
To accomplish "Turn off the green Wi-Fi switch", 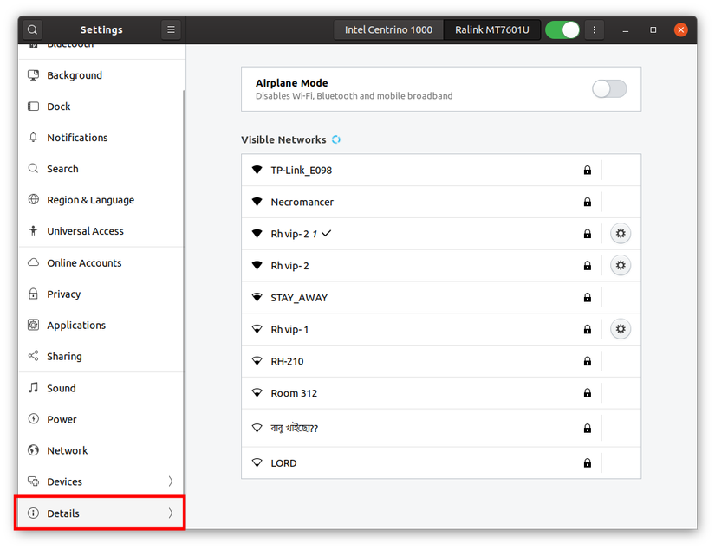I will (x=562, y=30).
